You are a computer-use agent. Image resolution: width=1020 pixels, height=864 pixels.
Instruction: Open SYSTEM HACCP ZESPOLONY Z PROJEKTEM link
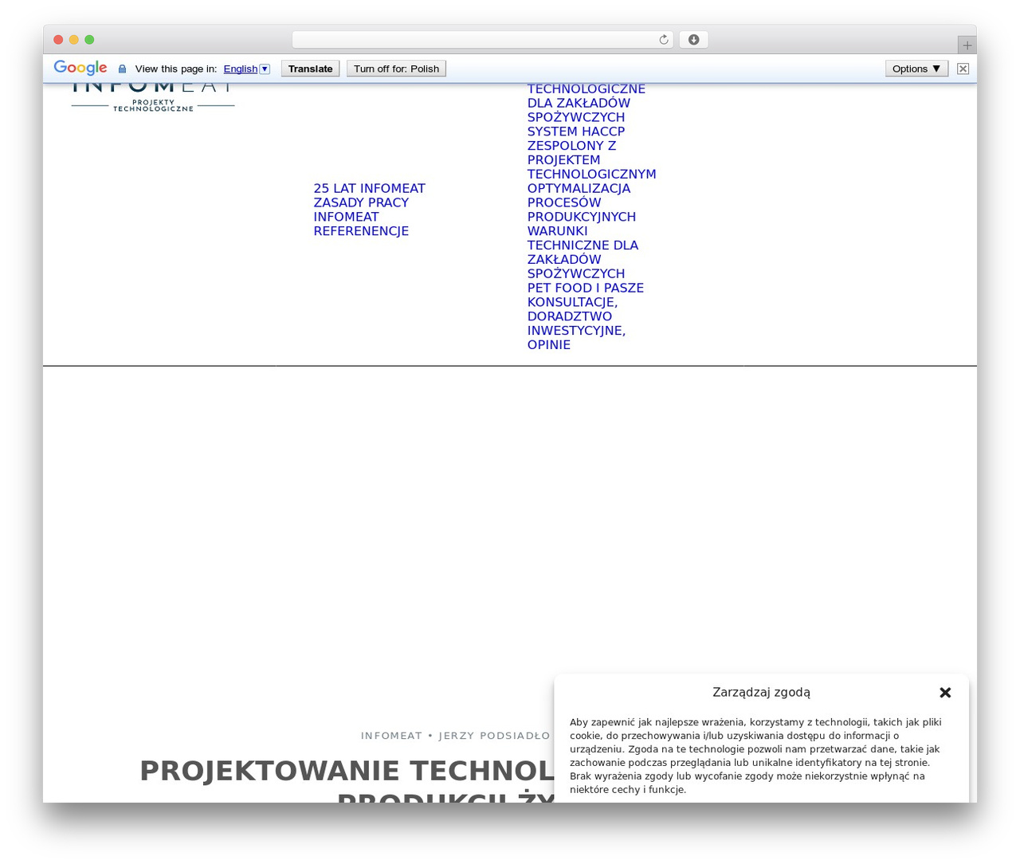click(x=591, y=153)
